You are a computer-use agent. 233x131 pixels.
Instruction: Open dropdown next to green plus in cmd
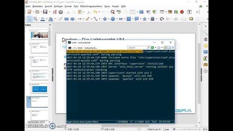pos(155,48)
